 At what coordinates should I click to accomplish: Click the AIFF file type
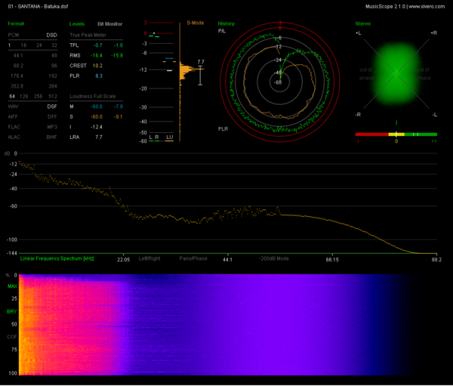click(13, 117)
